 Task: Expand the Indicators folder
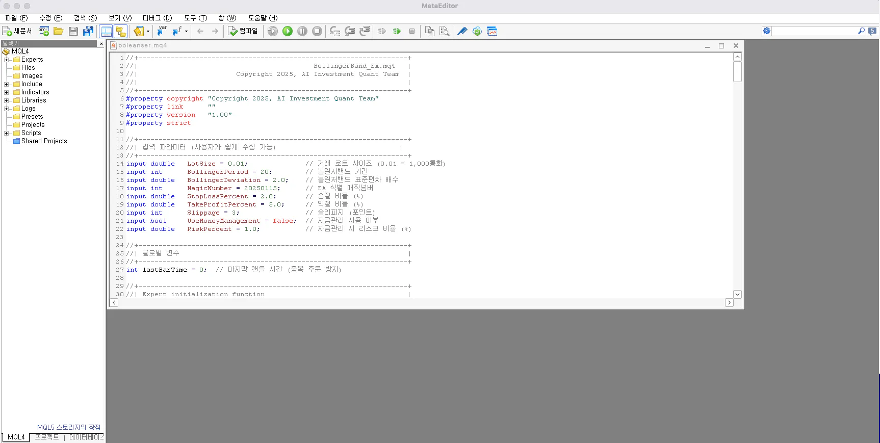pos(6,92)
